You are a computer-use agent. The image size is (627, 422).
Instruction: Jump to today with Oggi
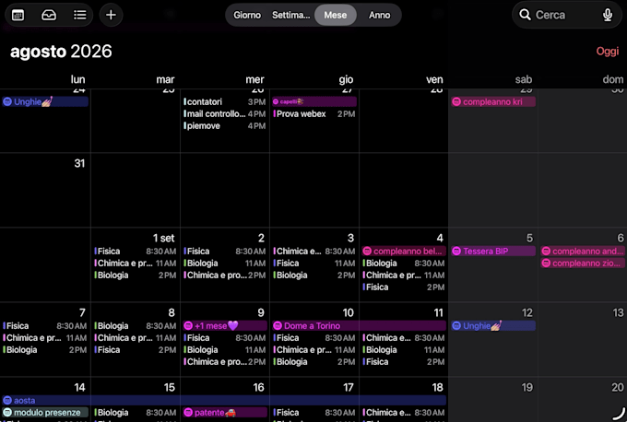coord(608,52)
